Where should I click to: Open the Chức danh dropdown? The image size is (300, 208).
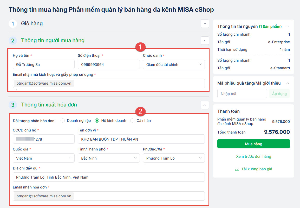point(174,64)
